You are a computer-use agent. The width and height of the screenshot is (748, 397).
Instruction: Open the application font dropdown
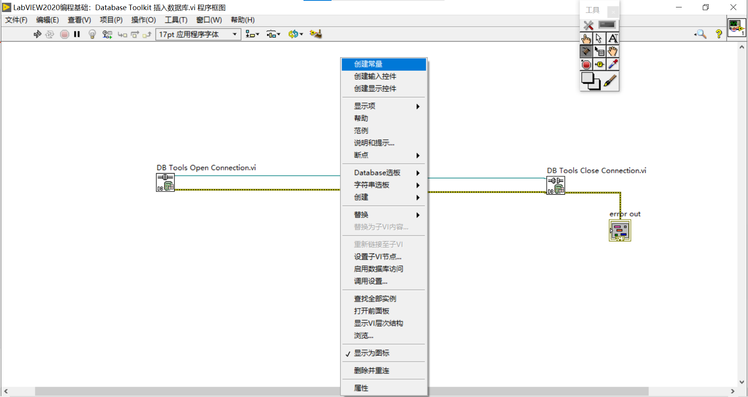point(234,34)
